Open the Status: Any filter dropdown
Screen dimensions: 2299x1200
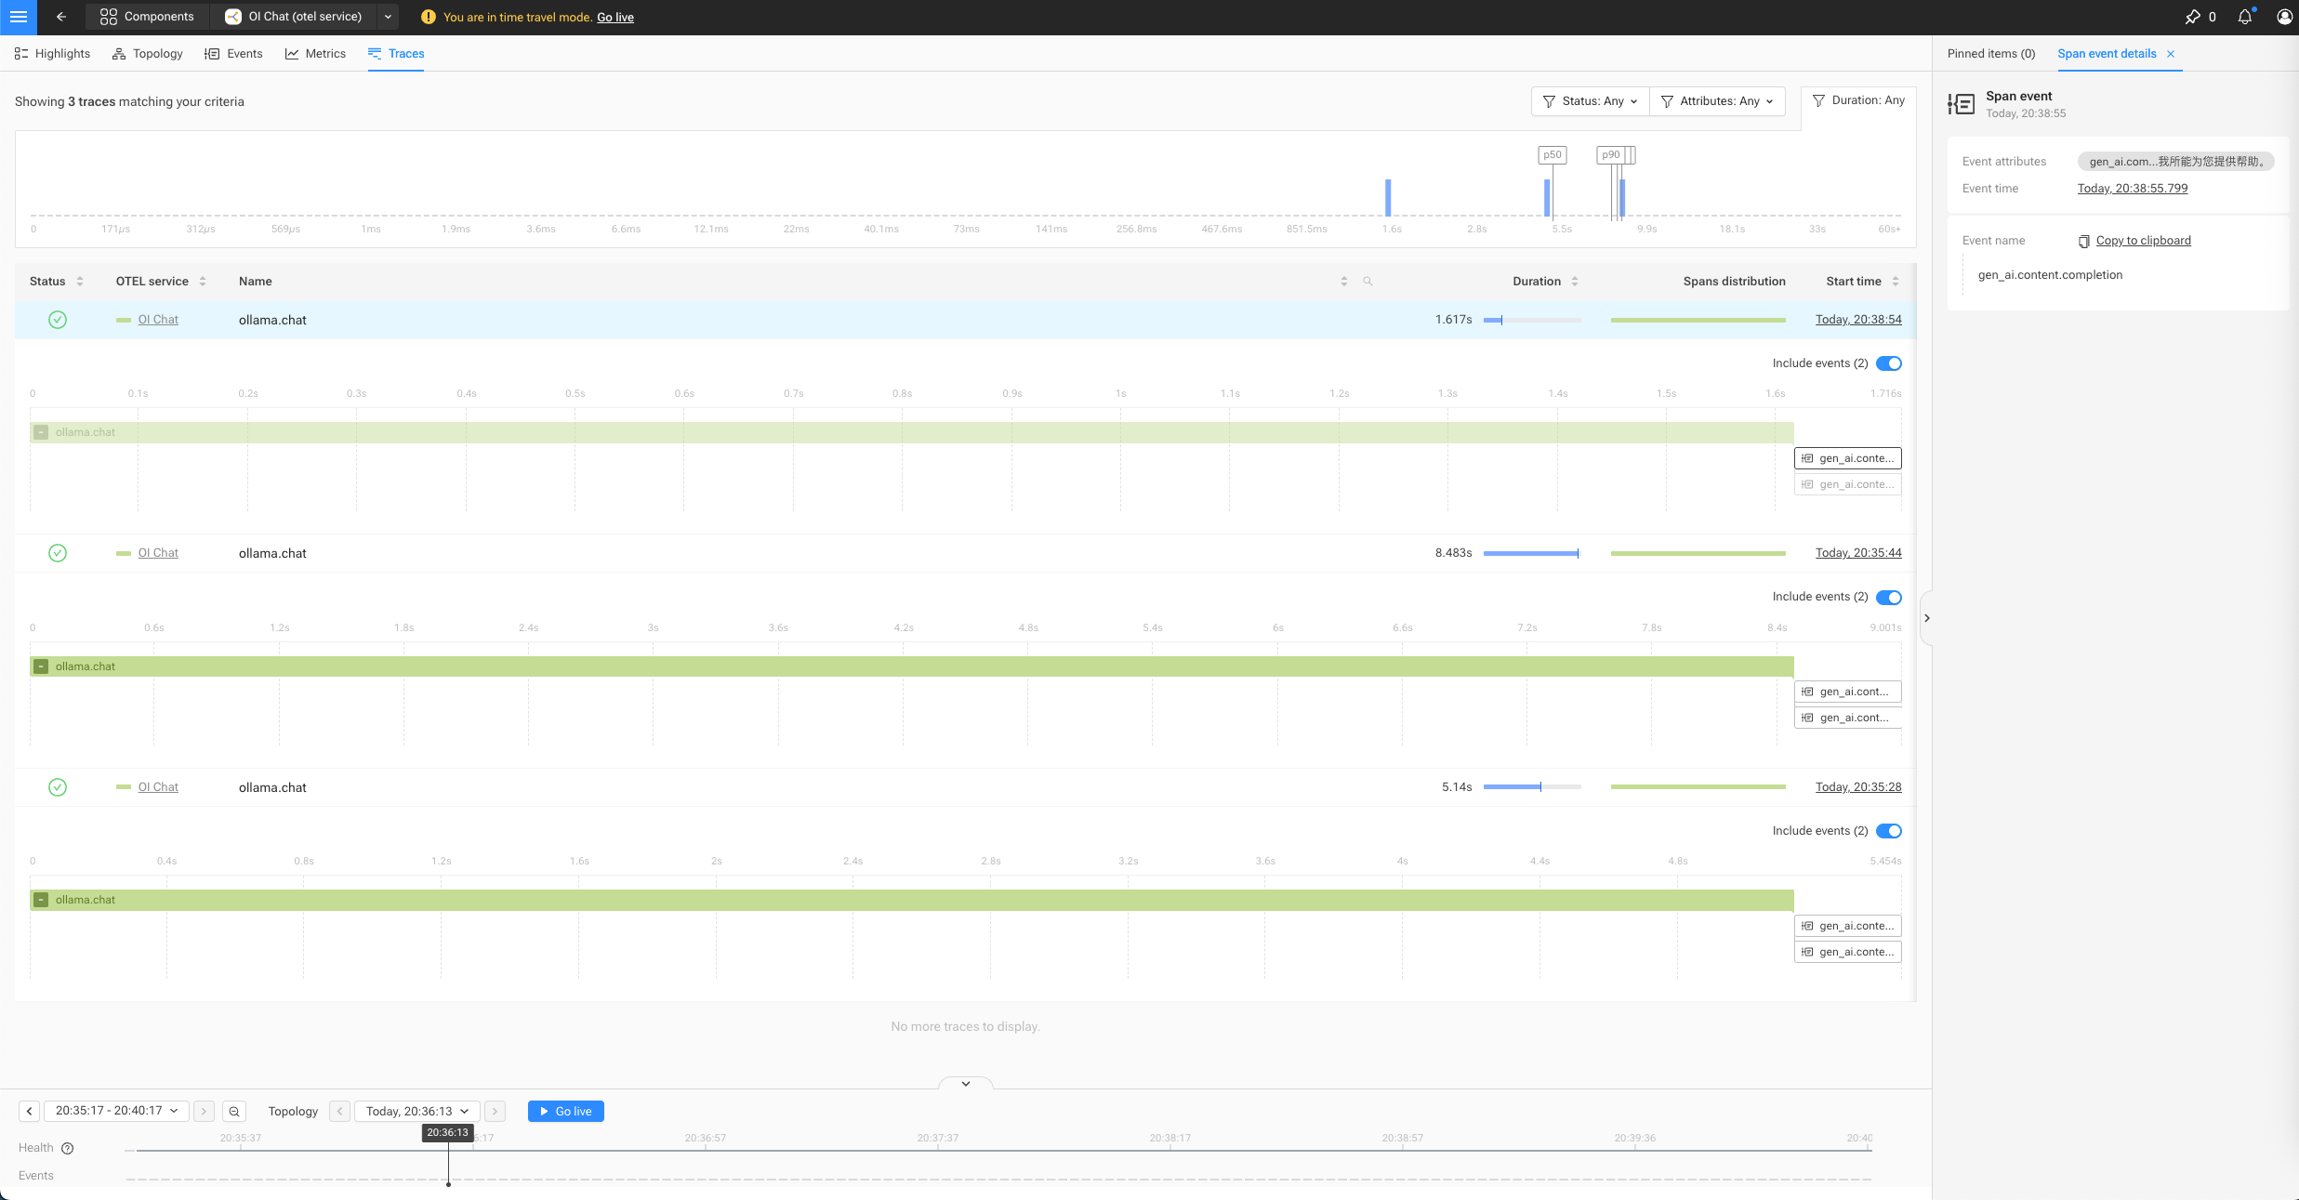[1590, 101]
